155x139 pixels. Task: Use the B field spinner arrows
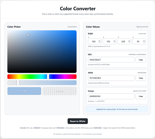(x=129, y=41)
